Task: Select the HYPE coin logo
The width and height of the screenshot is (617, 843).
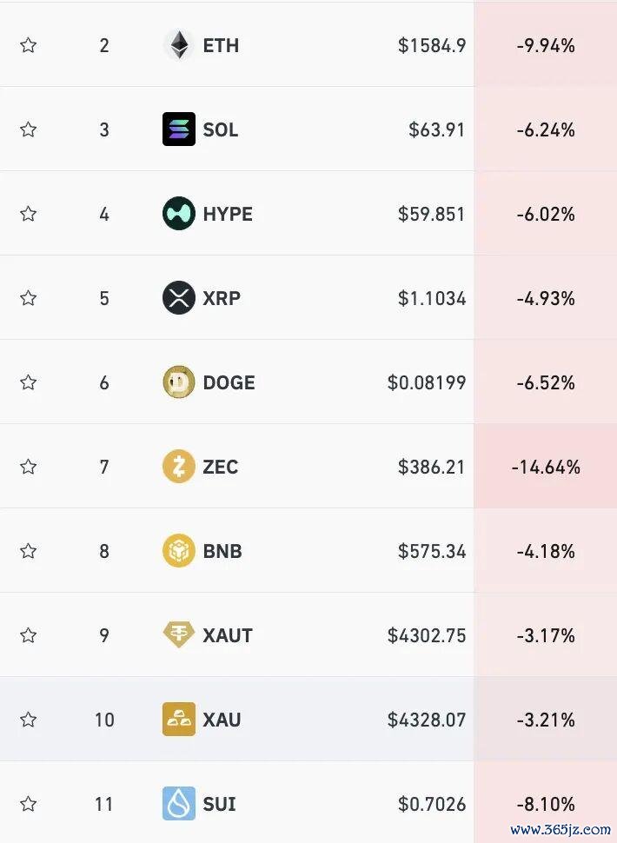Action: coord(179,214)
